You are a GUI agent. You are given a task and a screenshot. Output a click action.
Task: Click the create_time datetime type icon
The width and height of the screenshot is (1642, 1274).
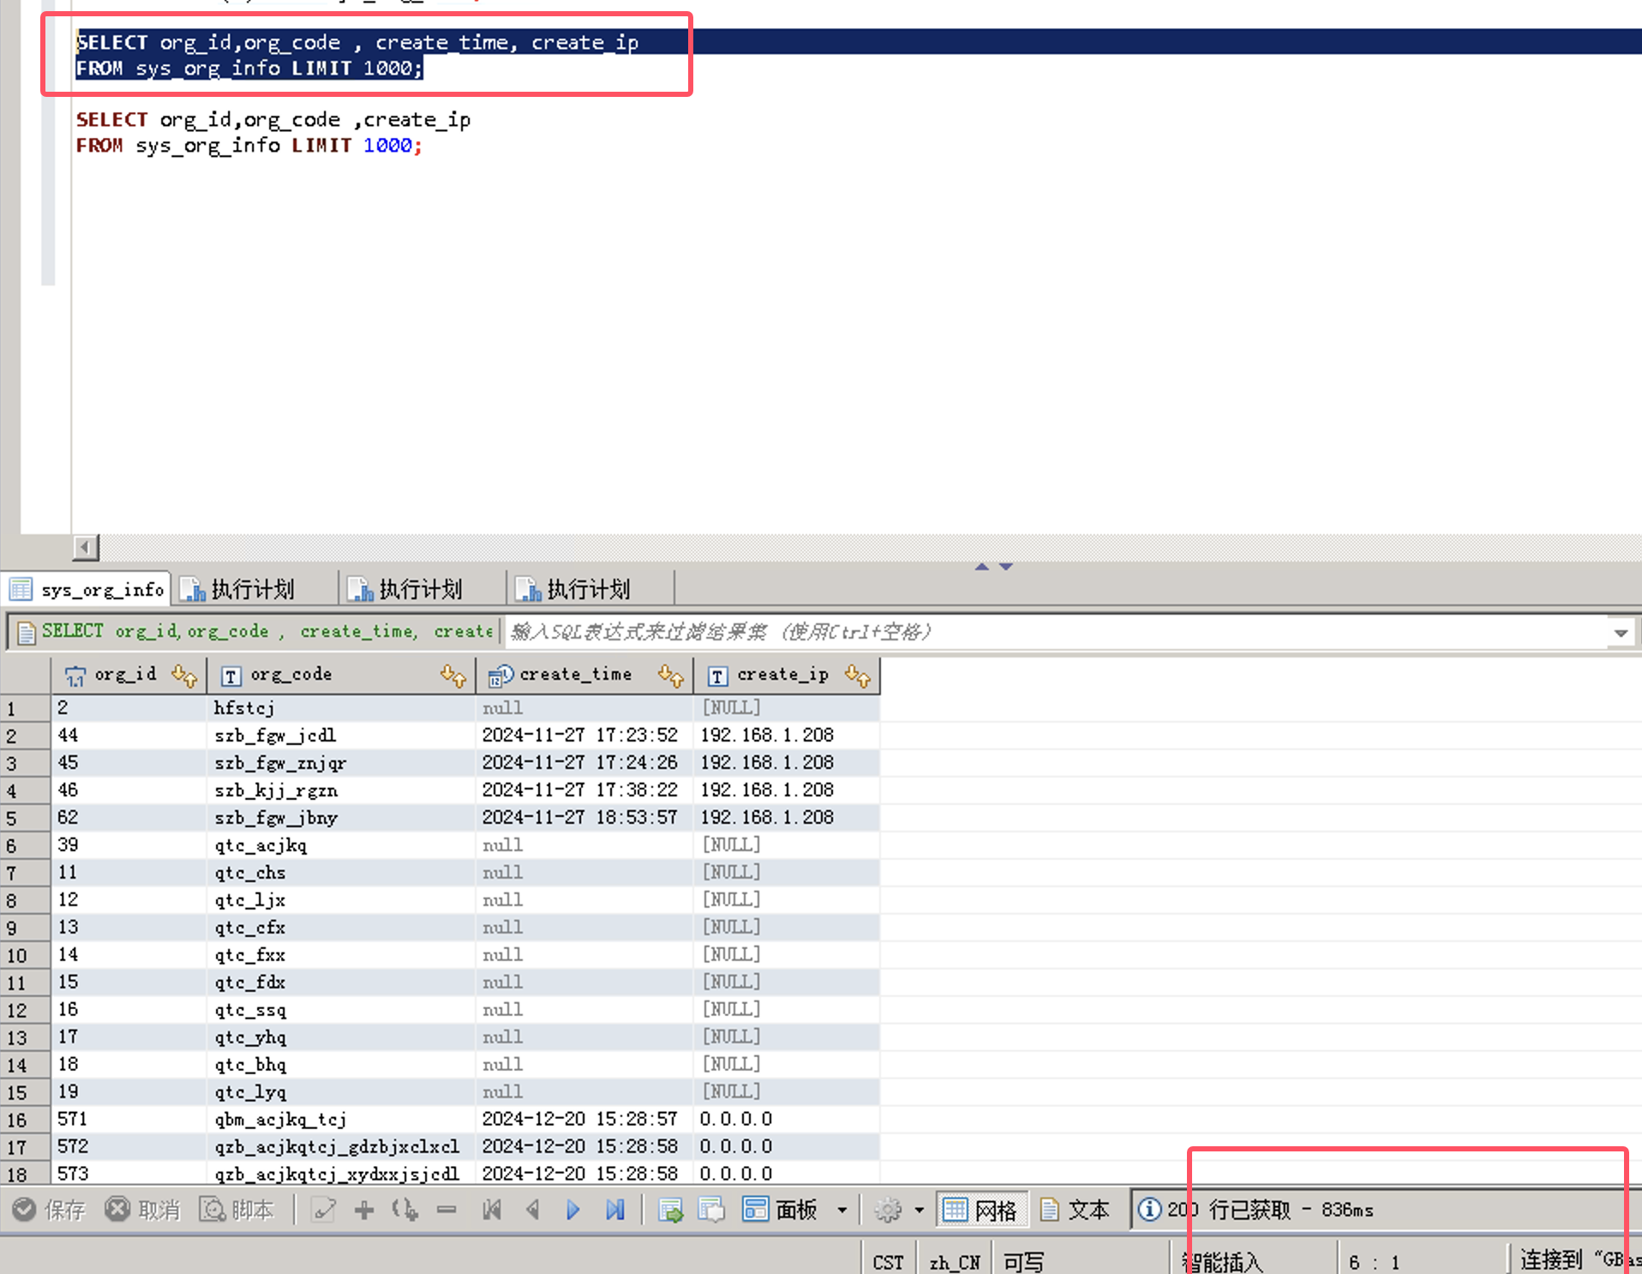[x=500, y=676]
